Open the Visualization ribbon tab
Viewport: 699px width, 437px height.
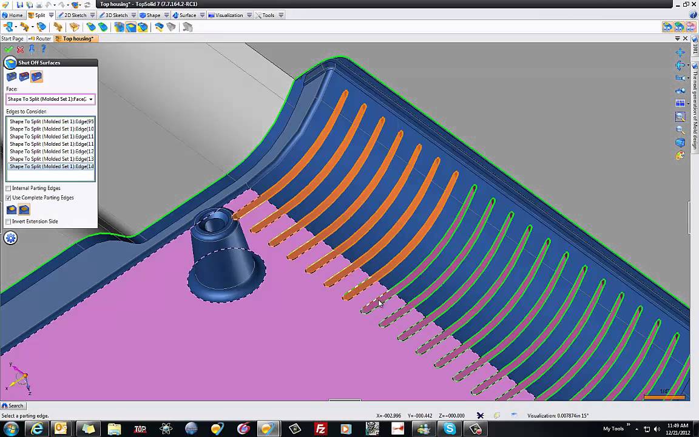click(226, 15)
